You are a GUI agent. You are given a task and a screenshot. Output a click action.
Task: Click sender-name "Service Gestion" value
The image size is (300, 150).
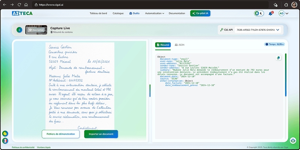click(189, 65)
